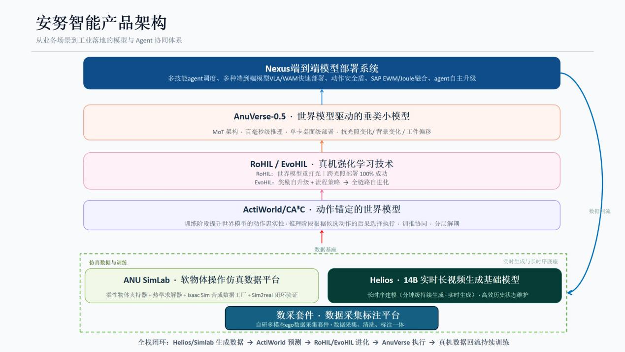This screenshot has height=352, width=625.
Task: Click the 数据回流 label on the right
Action: (x=600, y=211)
